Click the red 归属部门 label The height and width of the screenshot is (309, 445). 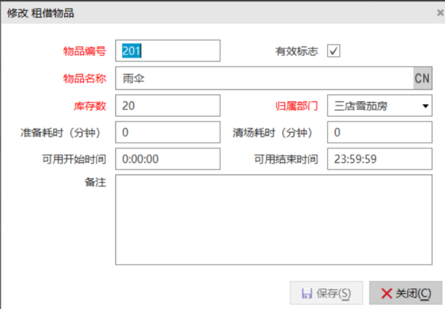tap(297, 106)
